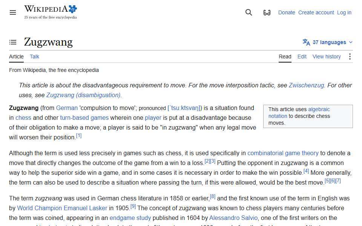This screenshot has width=362, height=226.
Task: Select the Article tab
Action: [x=16, y=56]
